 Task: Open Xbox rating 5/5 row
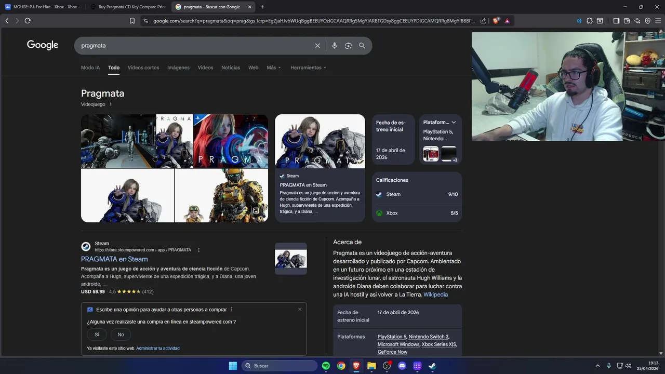pos(417,213)
